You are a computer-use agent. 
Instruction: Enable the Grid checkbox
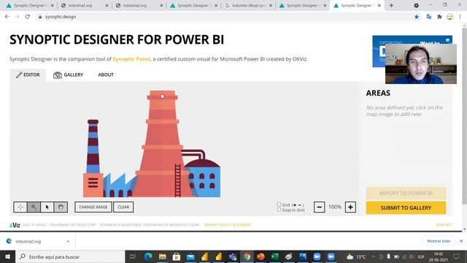pos(279,205)
